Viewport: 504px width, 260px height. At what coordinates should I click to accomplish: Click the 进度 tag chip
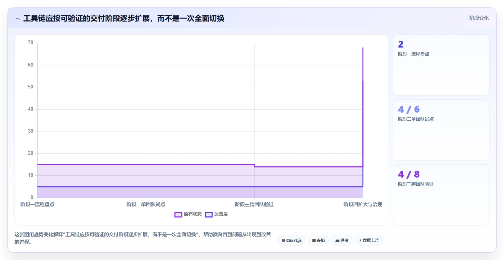coord(342,240)
